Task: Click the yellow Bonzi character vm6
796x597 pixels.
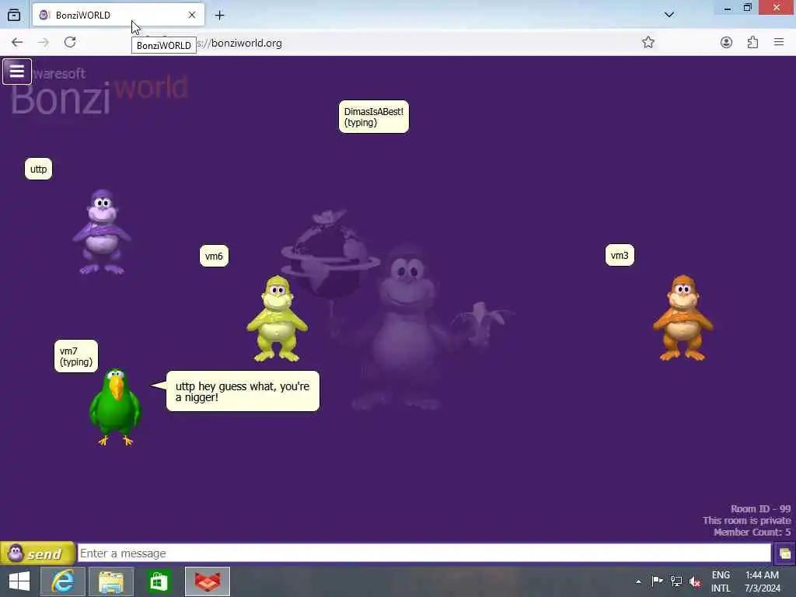Action: tap(278, 319)
